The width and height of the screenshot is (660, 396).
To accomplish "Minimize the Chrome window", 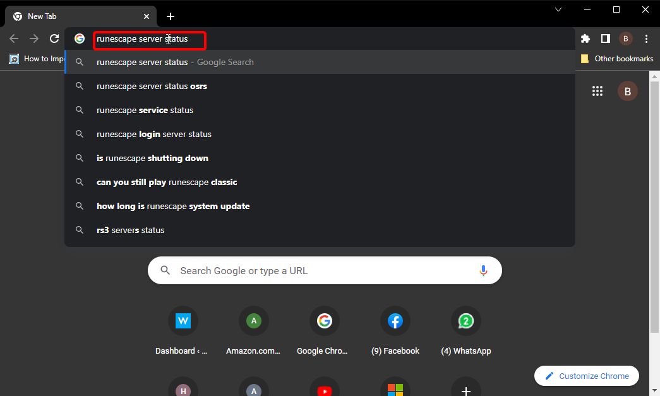I will tap(587, 9).
